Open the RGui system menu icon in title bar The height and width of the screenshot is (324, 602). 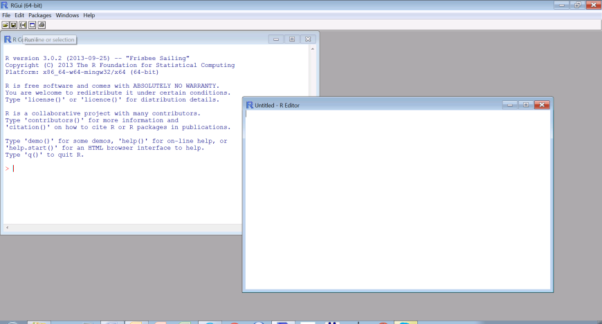pos(5,5)
